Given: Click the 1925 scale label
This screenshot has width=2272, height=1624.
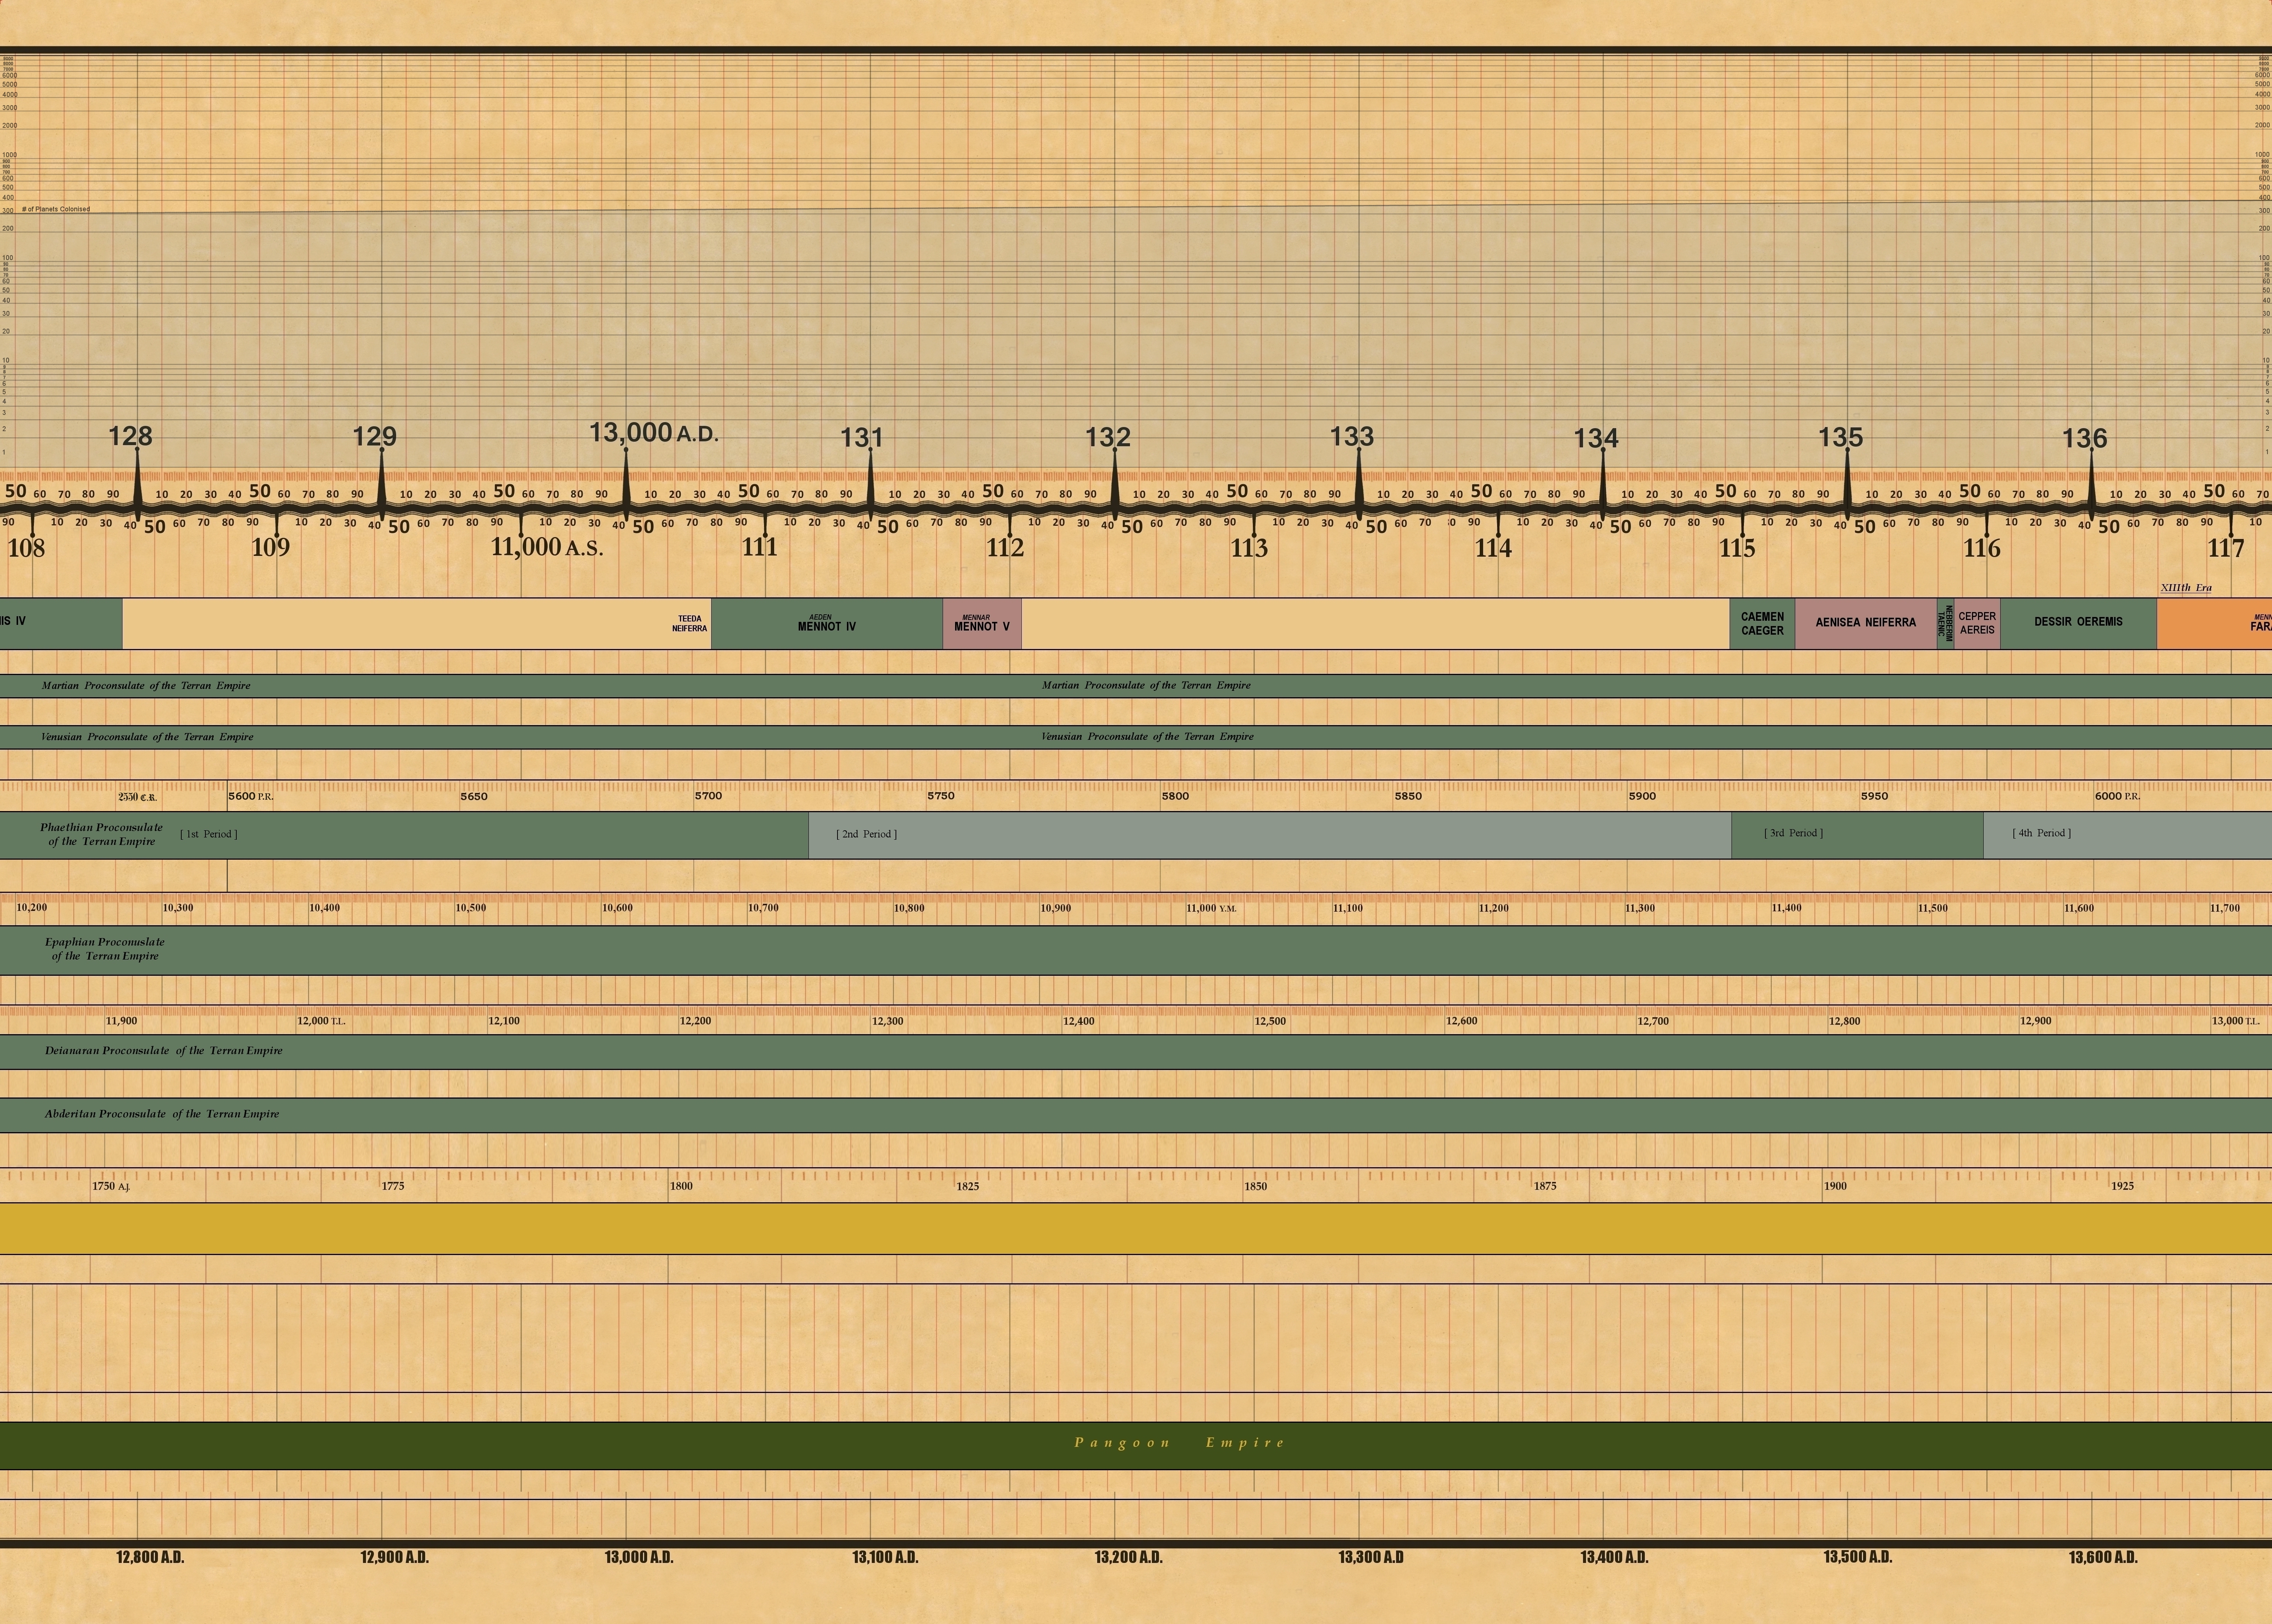Looking at the screenshot, I should click(2122, 1186).
